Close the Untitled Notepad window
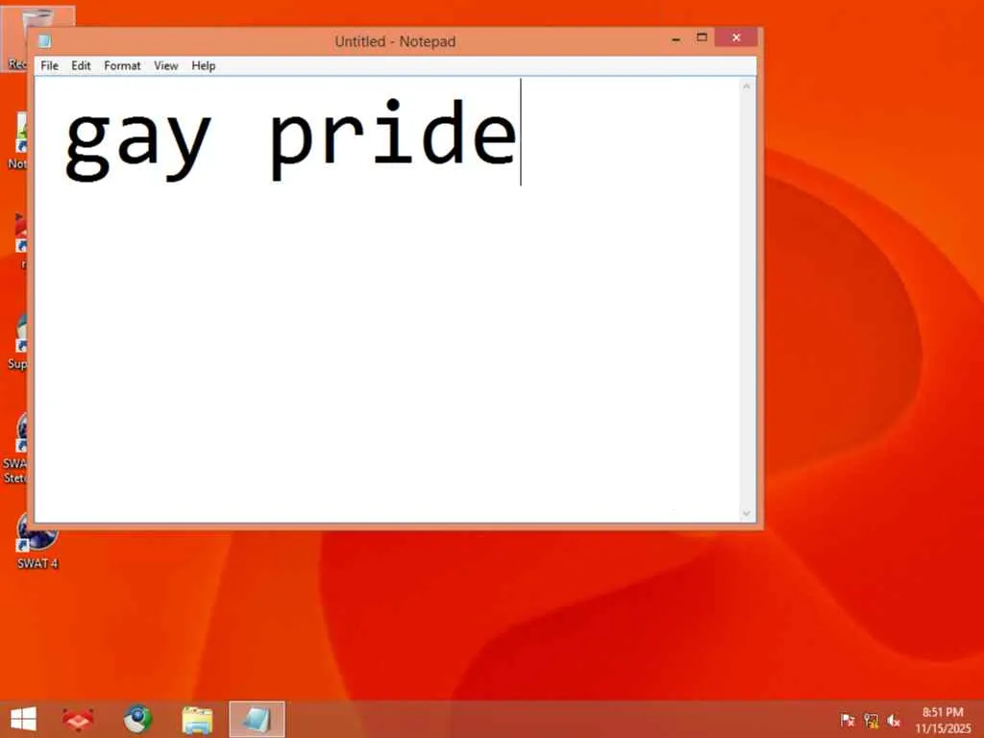The image size is (984, 738). 735,37
